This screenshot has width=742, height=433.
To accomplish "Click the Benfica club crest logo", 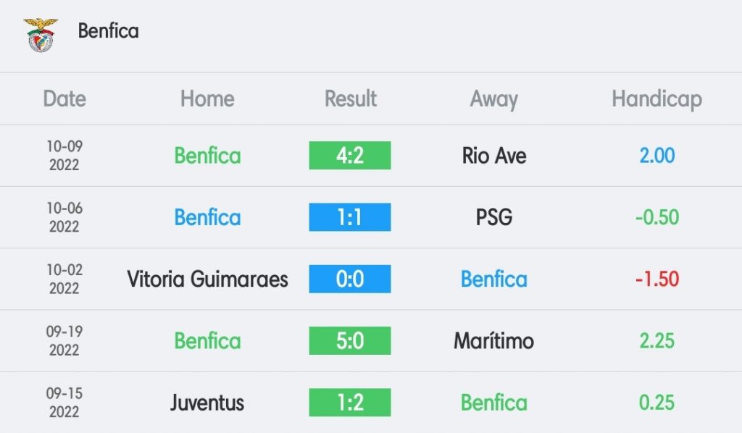I will click(41, 35).
